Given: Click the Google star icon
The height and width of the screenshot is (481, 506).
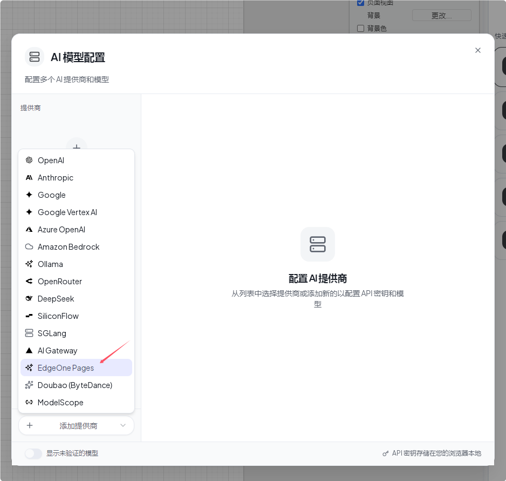Looking at the screenshot, I should click(x=29, y=195).
